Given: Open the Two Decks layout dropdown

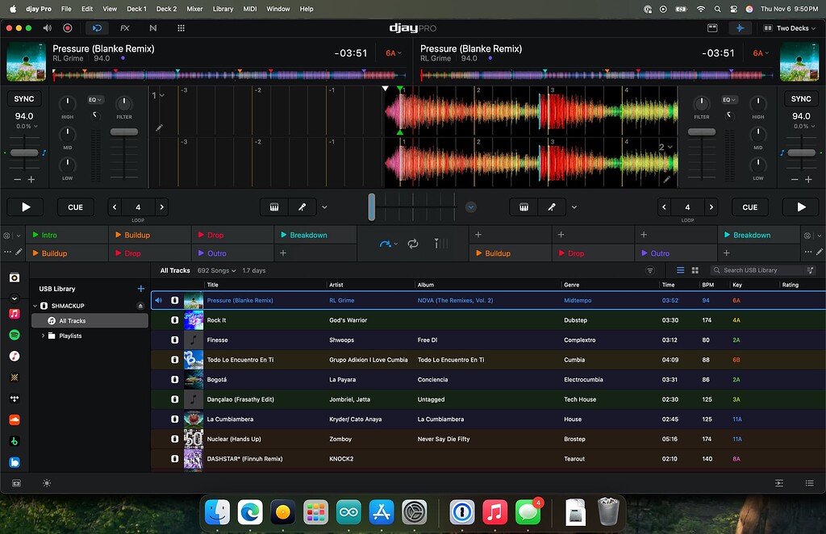Looking at the screenshot, I should [x=789, y=28].
